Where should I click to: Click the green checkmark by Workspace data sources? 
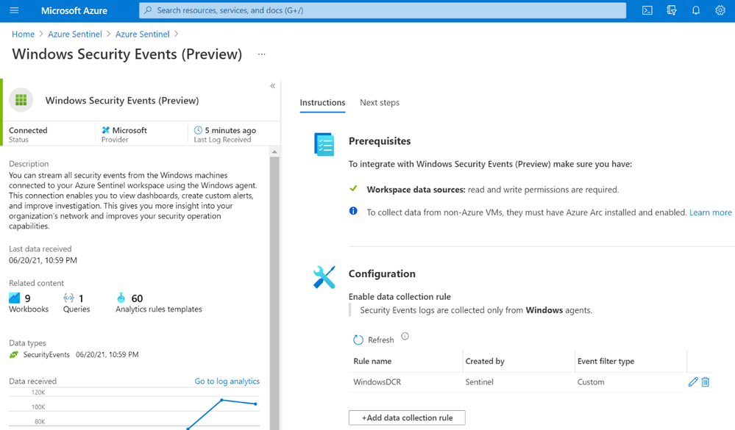pos(353,188)
